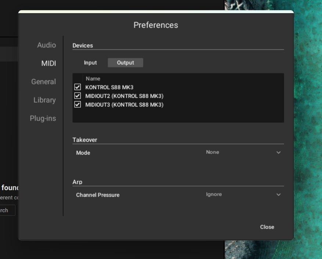Select the MIDIOUT3 (KONTROL S88 MK3) row text
The height and width of the screenshot is (259, 322).
[124, 105]
